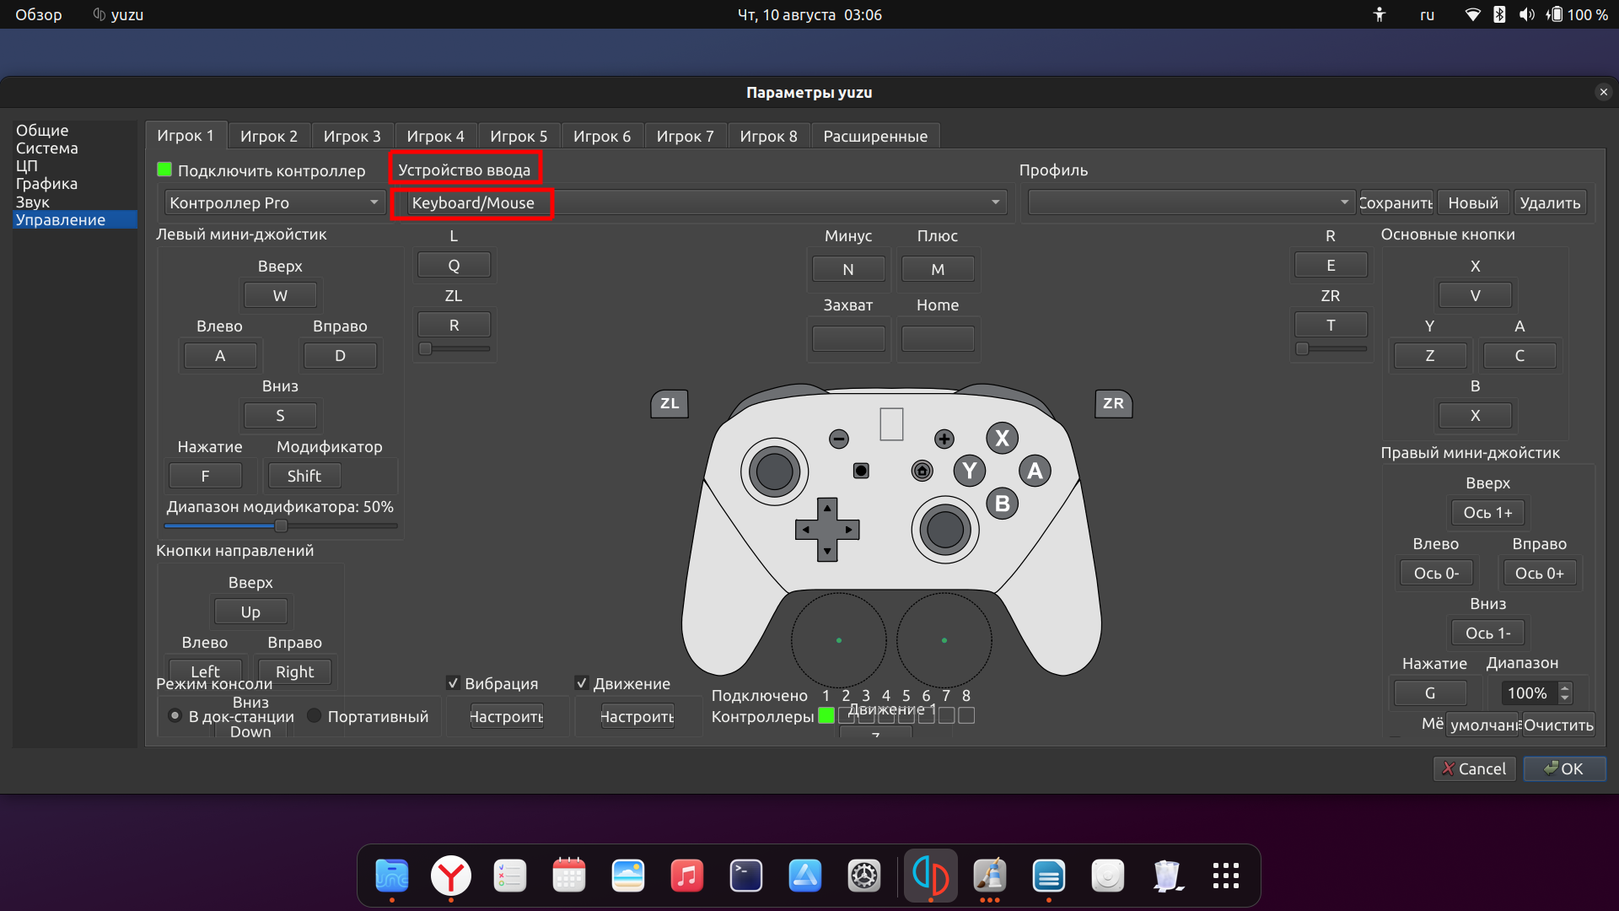Open the Trash from the dock
The image size is (1619, 911).
pos(1167,876)
